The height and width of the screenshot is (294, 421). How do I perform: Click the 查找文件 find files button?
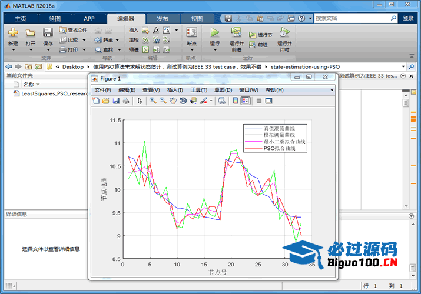(x=73, y=30)
